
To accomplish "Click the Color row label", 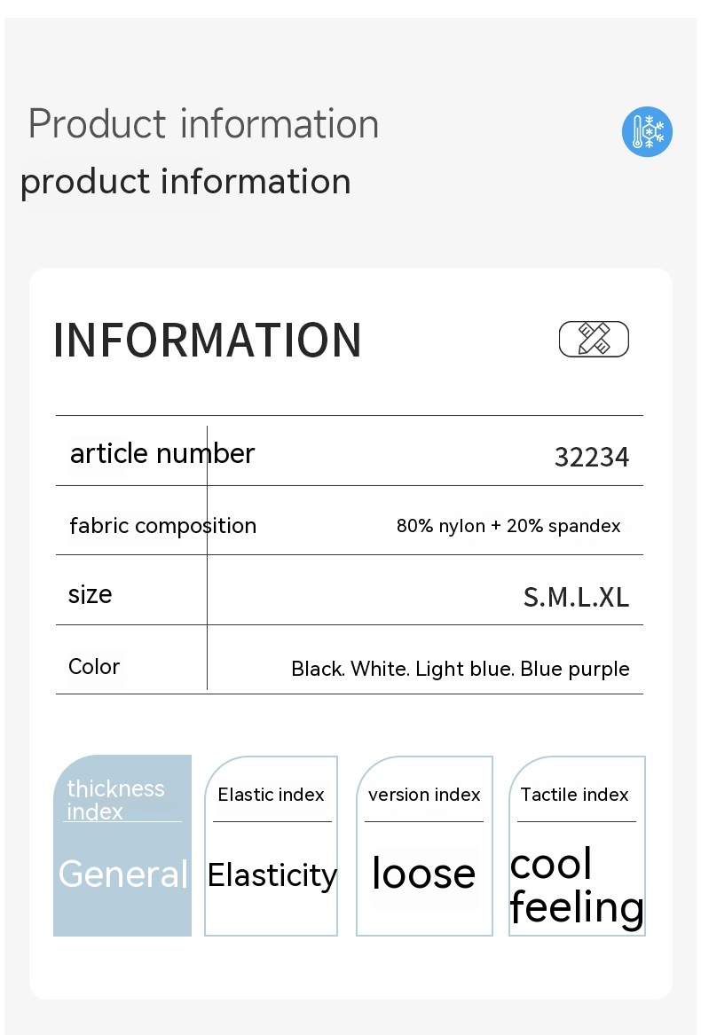I will tap(94, 666).
